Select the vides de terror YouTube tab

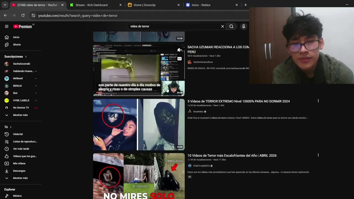tap(37, 5)
